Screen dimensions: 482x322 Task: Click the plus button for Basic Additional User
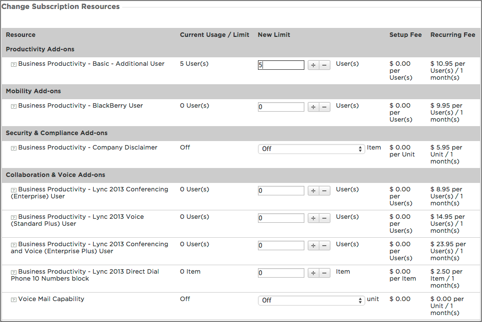click(313, 65)
